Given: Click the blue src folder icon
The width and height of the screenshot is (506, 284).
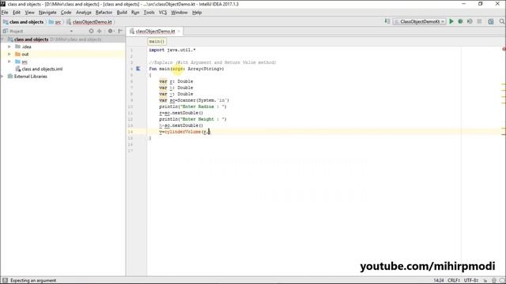Looking at the screenshot, I should tap(17, 62).
